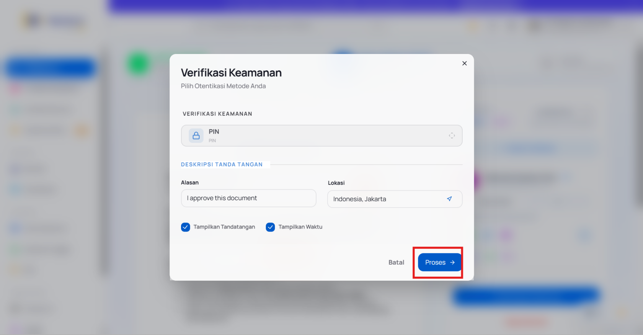Submit with the Proses button
Viewport: 643px width, 335px height.
[439, 262]
